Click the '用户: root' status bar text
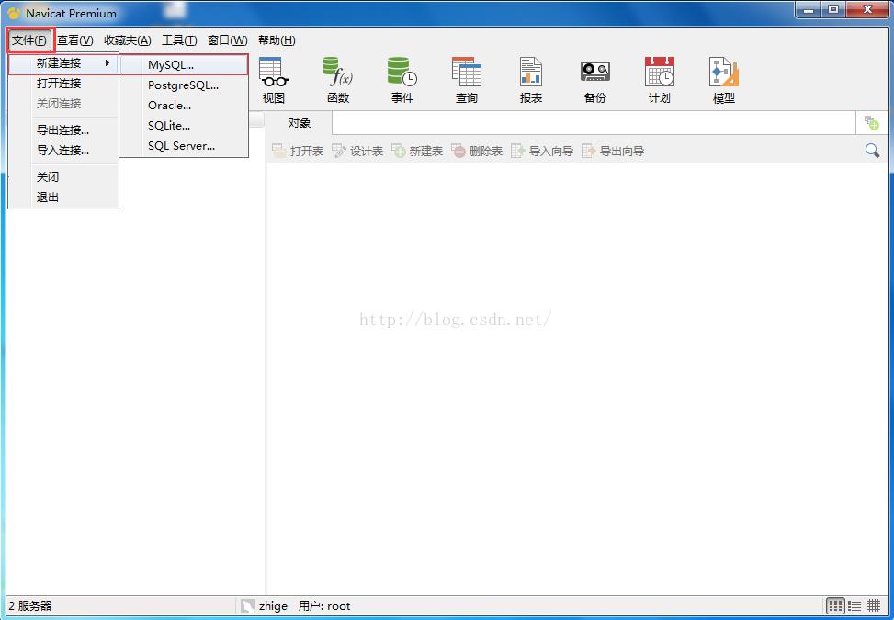 click(324, 605)
